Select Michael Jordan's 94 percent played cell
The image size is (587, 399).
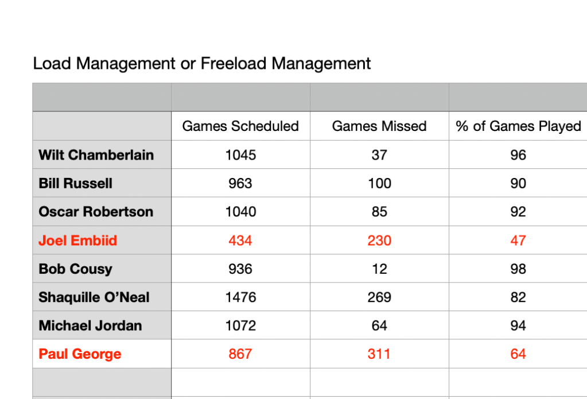[518, 326]
